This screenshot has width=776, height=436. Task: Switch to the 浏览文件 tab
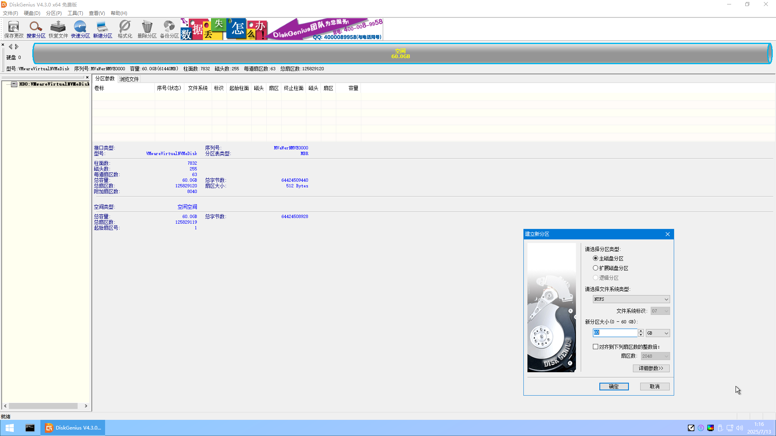click(x=129, y=79)
